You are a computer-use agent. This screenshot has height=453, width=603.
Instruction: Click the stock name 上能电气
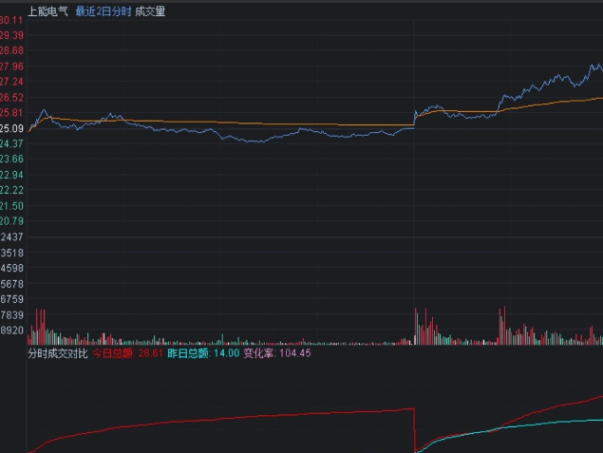pyautogui.click(x=47, y=11)
